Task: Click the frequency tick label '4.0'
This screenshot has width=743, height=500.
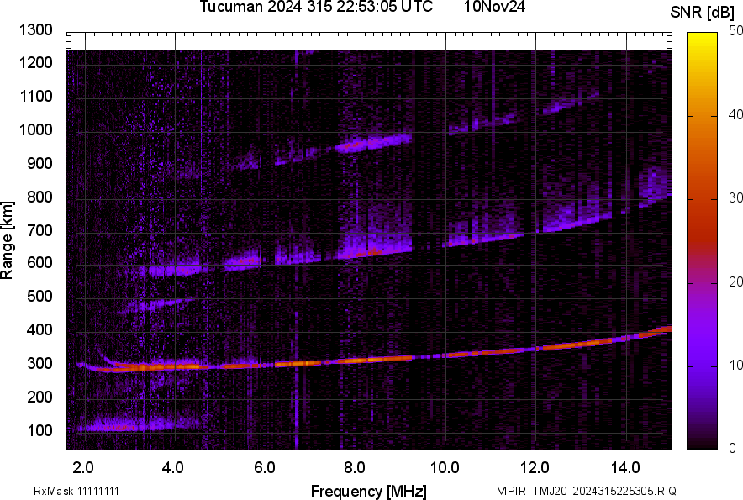Action: point(173,468)
